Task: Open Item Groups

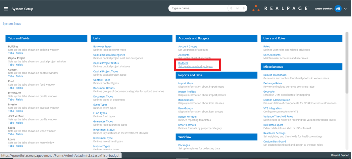Action: click(185, 108)
